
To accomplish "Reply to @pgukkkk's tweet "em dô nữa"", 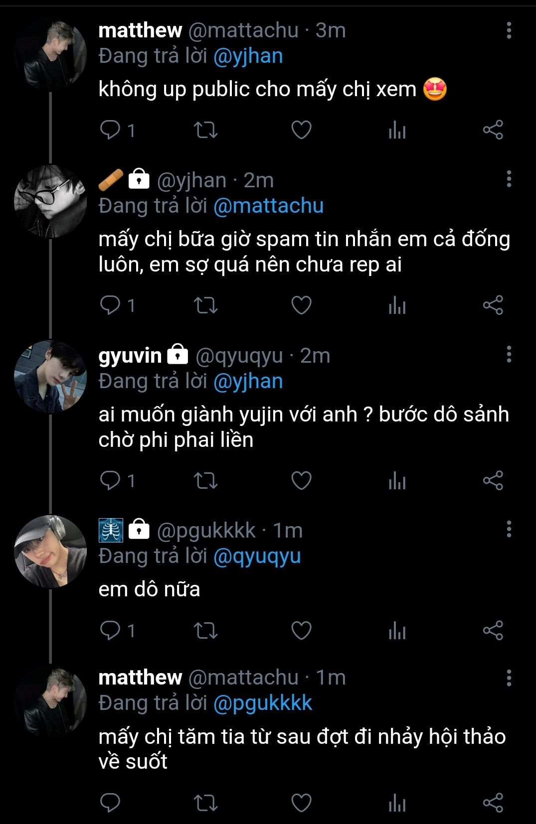I will 110,630.
